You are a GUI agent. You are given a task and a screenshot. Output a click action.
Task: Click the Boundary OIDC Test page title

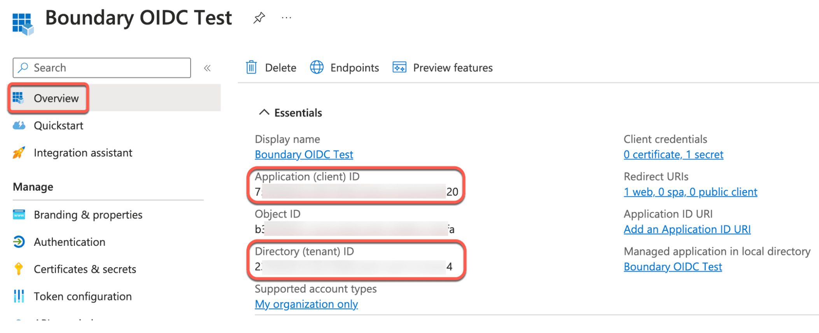[138, 18]
